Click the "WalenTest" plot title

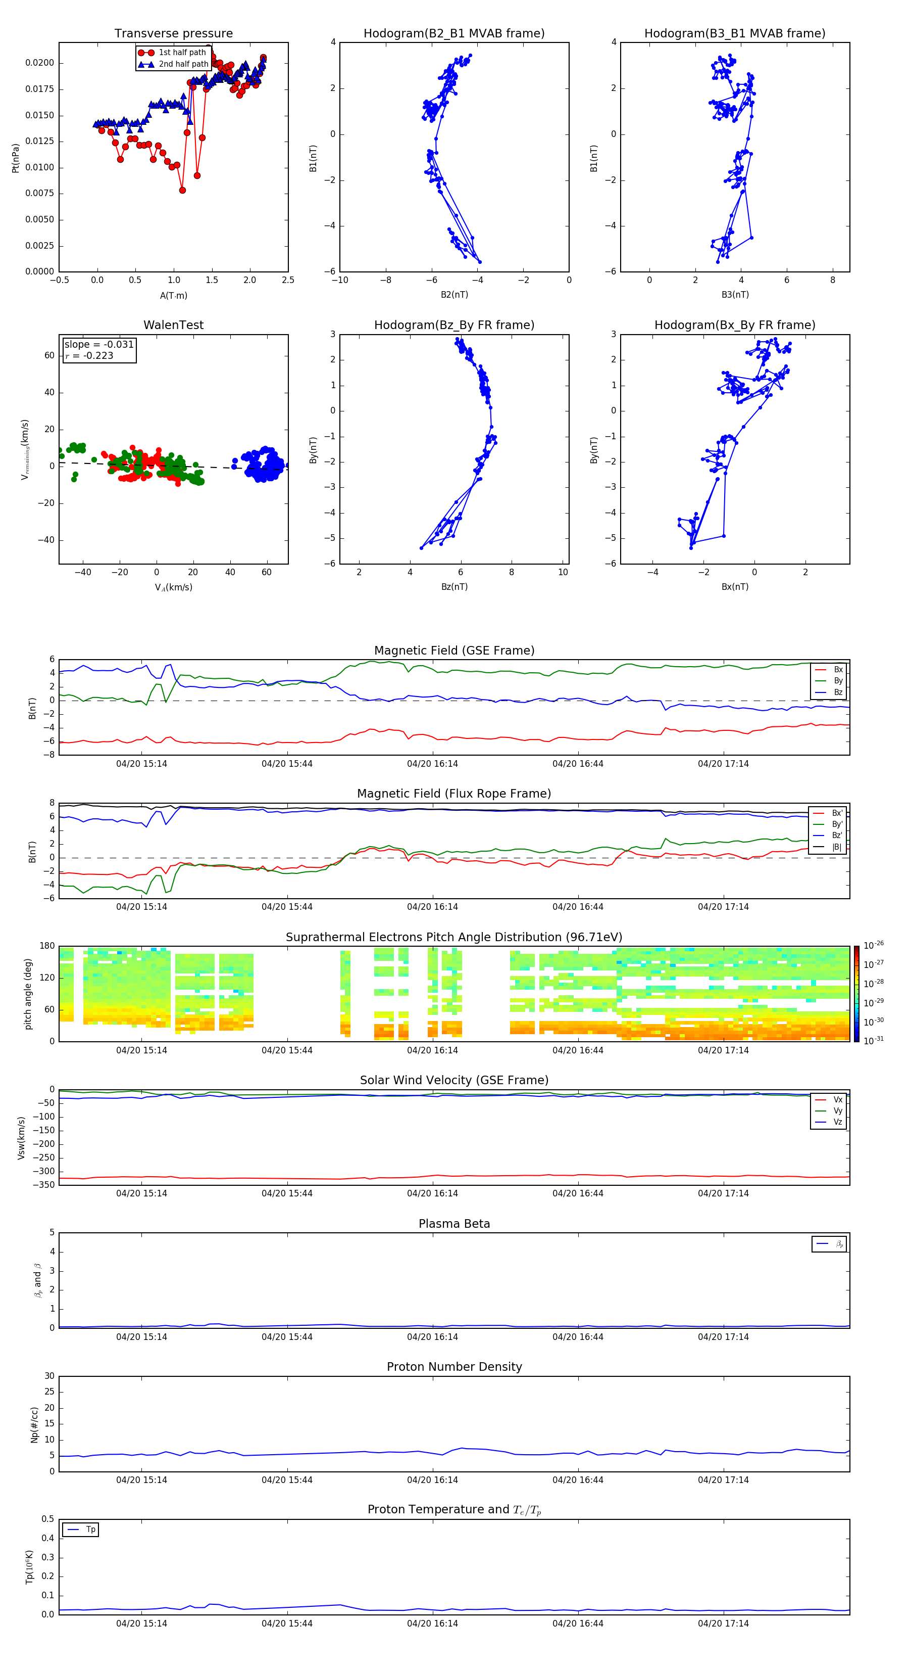[173, 325]
